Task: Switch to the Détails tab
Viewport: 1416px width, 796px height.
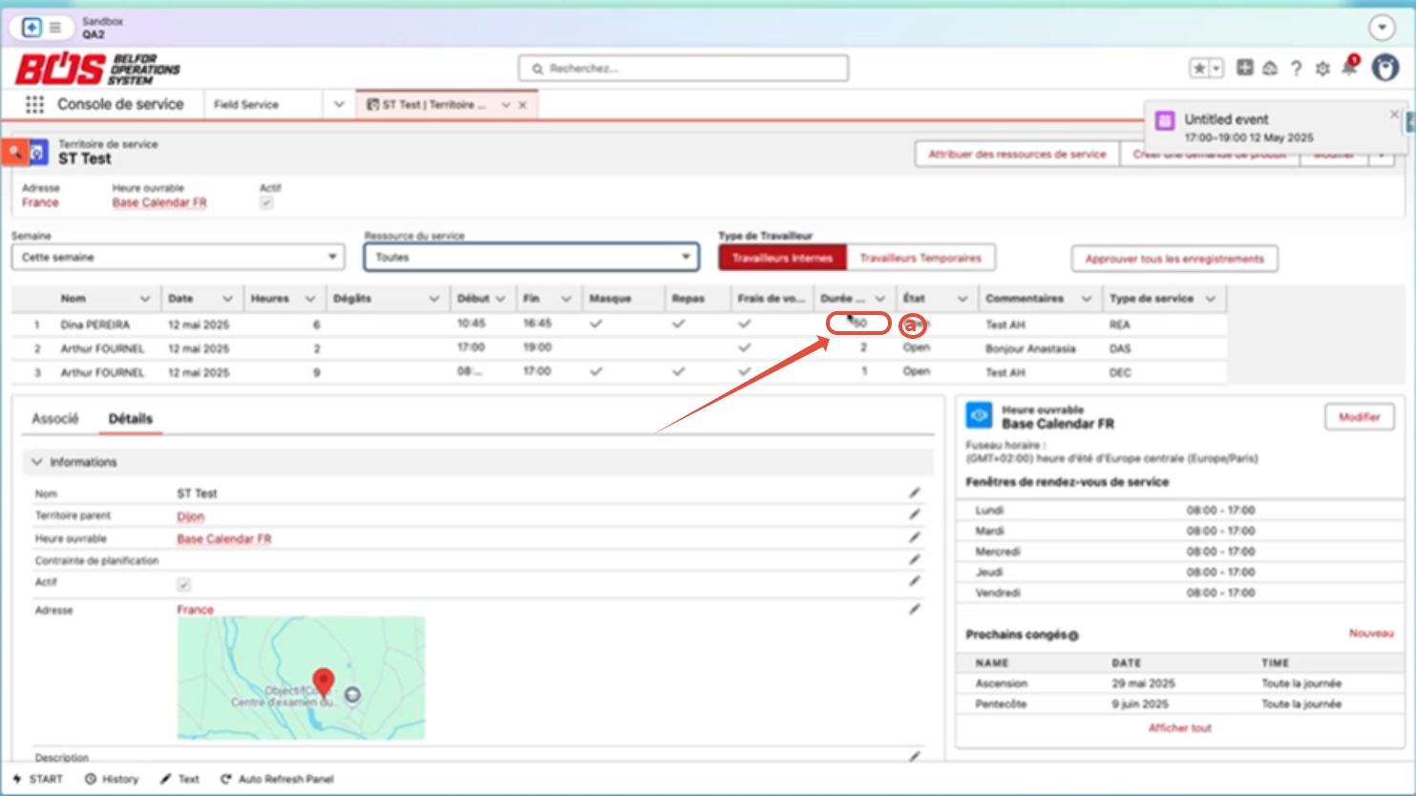Action: tap(130, 419)
